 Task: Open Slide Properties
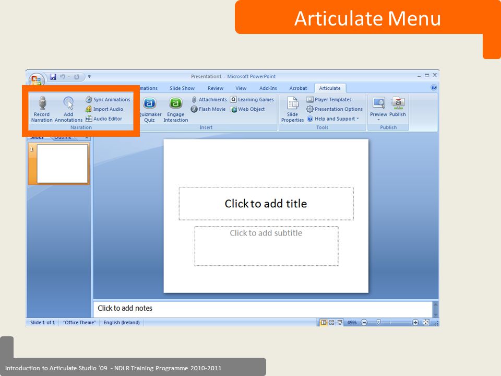[x=292, y=109]
